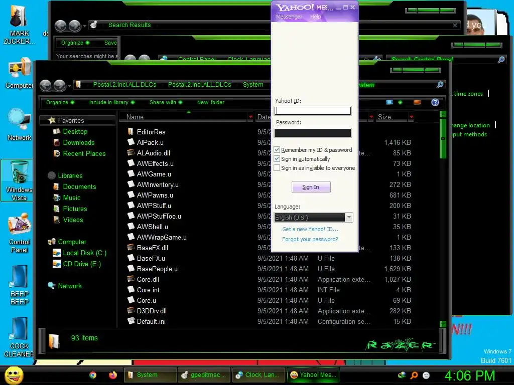Switch to Yahoo! Mes... taskbar button
The image size is (514, 385).
coord(313,375)
